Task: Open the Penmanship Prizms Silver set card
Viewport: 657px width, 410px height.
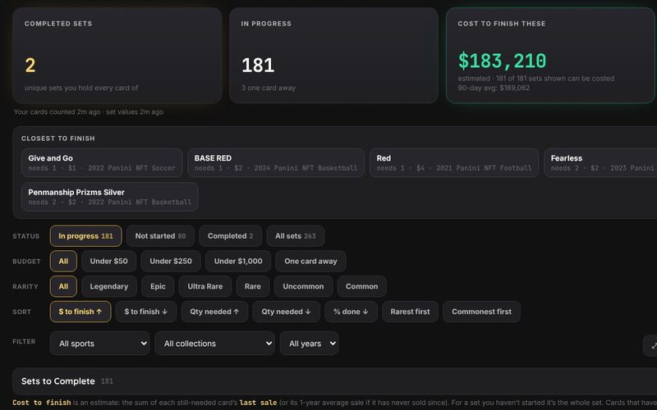Action: click(x=110, y=197)
